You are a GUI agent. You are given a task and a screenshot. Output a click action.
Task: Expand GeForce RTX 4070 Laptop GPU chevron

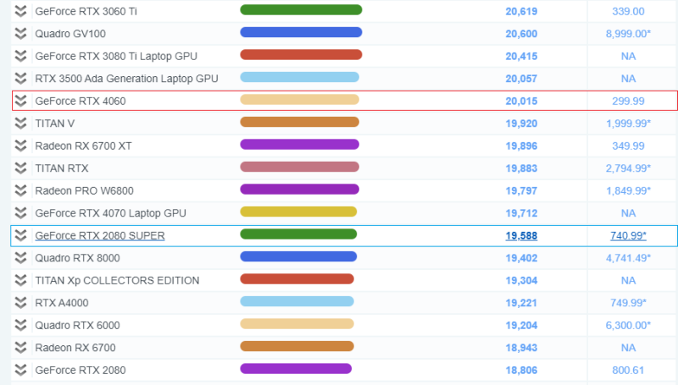20,213
